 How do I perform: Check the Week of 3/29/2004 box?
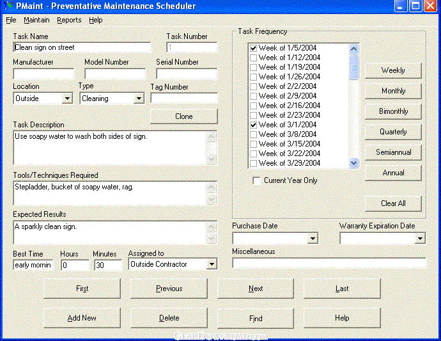253,163
